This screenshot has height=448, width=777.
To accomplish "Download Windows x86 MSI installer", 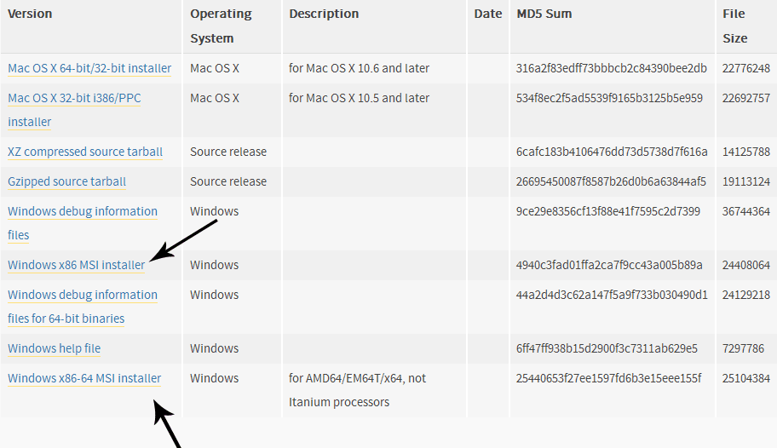I will pyautogui.click(x=76, y=265).
